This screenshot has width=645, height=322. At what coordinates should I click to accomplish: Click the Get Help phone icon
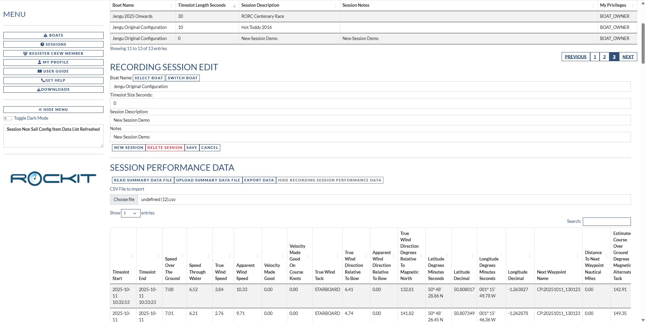point(43,80)
